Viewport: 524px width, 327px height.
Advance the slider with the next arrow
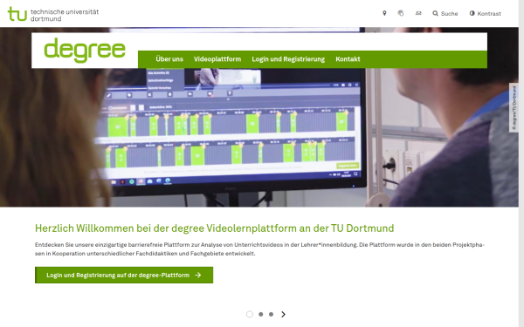[x=283, y=314]
